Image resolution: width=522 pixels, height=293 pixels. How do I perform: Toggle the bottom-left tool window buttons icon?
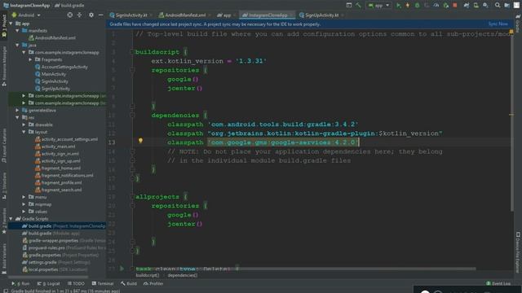pos(6,291)
